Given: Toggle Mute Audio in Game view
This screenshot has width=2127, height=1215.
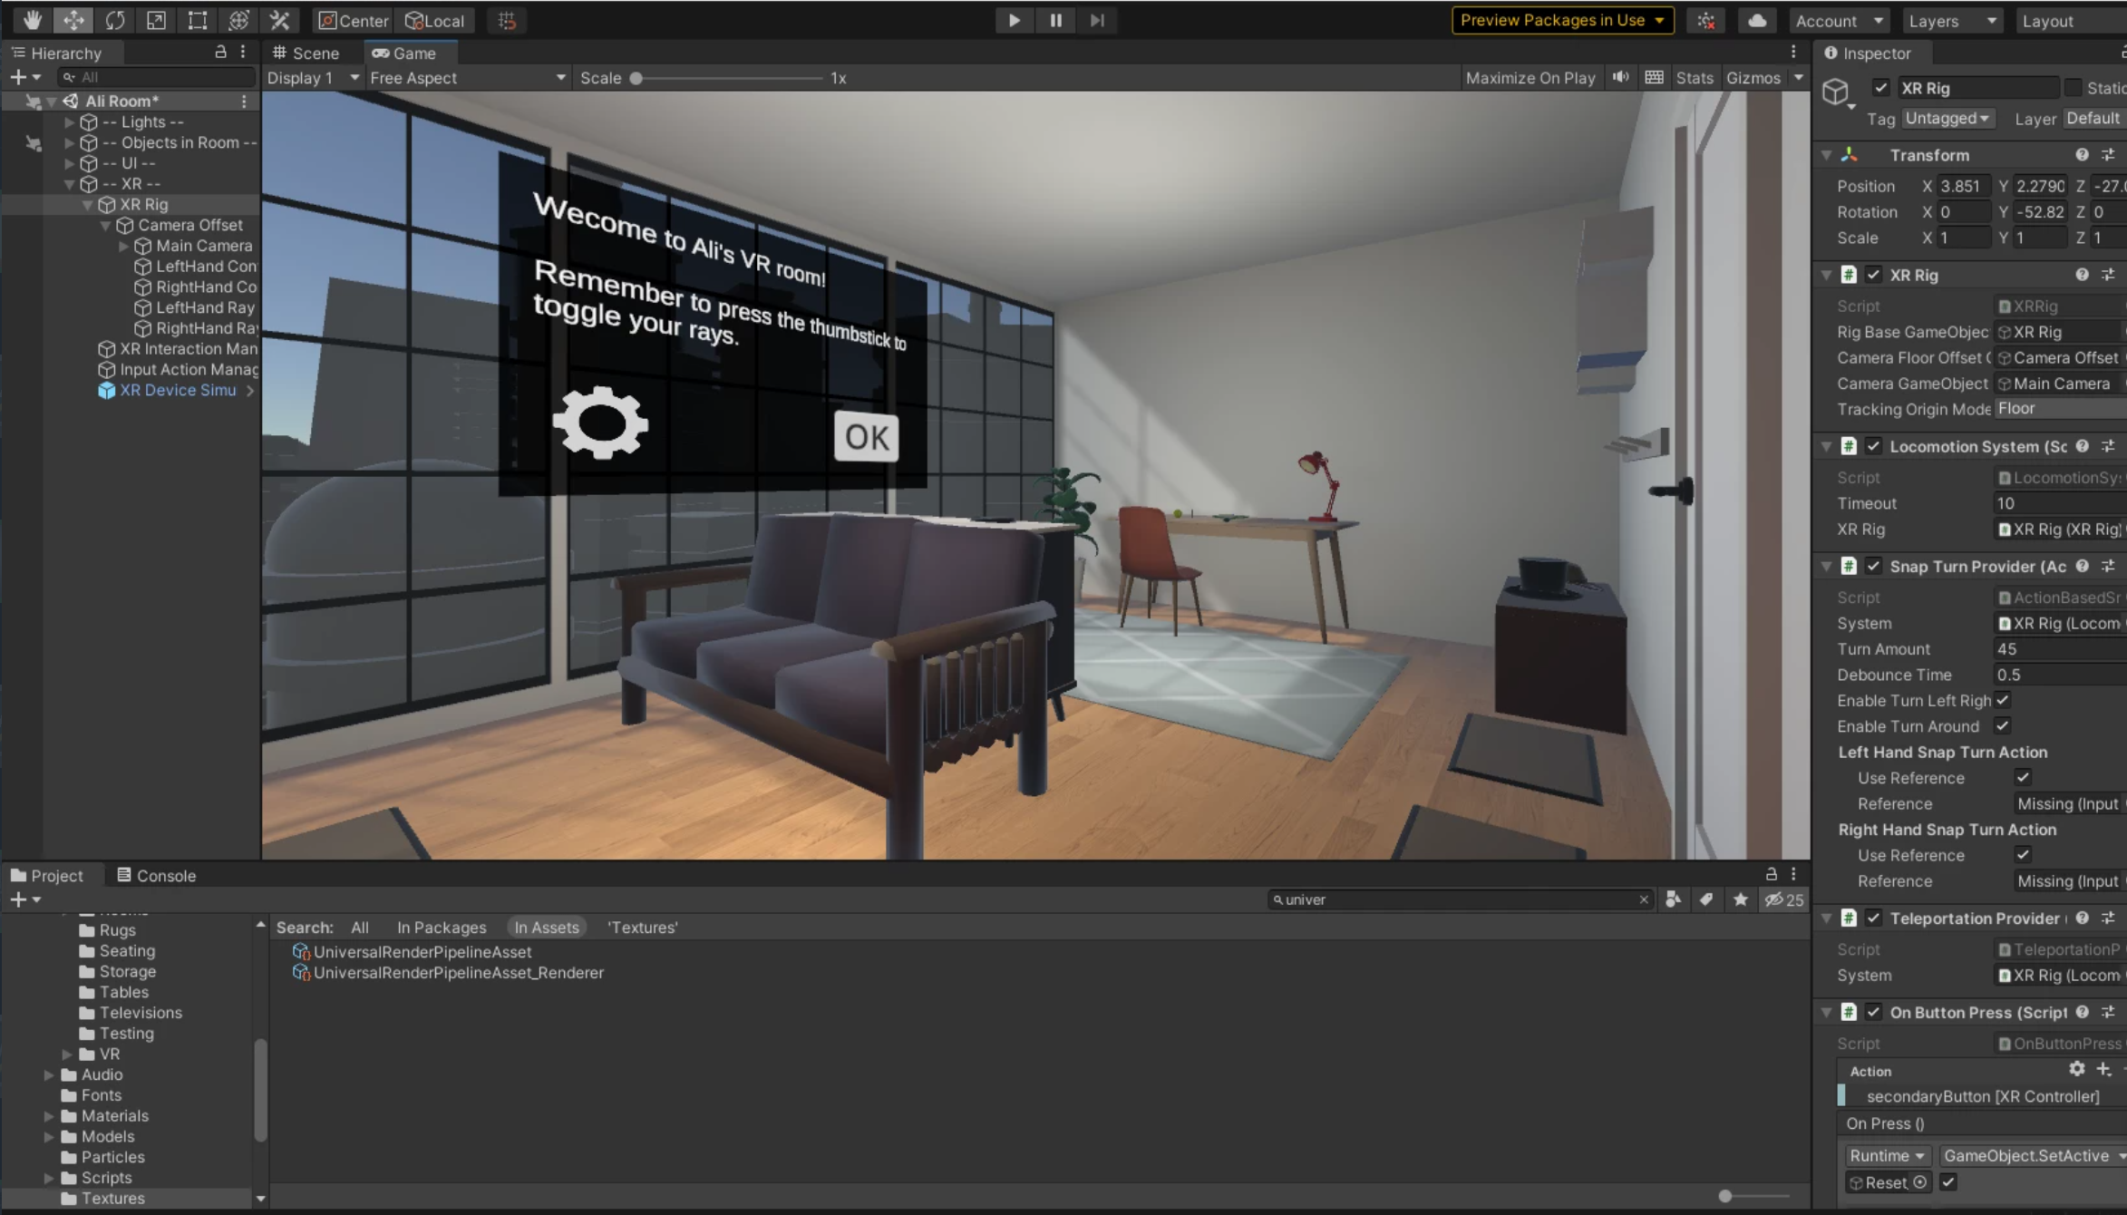Looking at the screenshot, I should (x=1620, y=77).
